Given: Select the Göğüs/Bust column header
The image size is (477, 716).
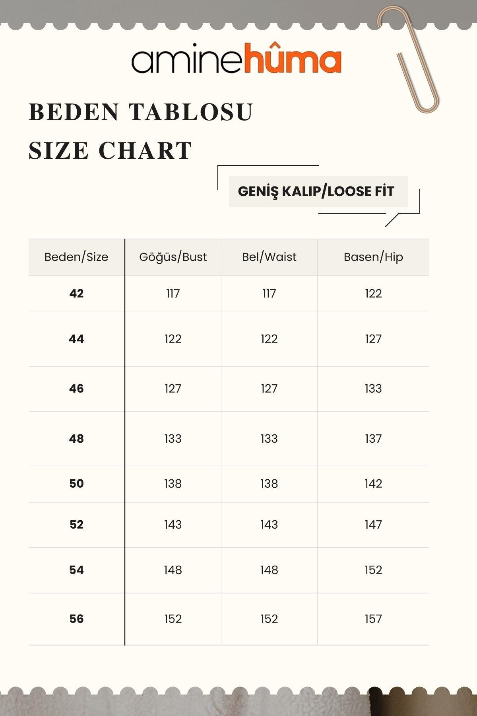Looking at the screenshot, I should [x=173, y=257].
